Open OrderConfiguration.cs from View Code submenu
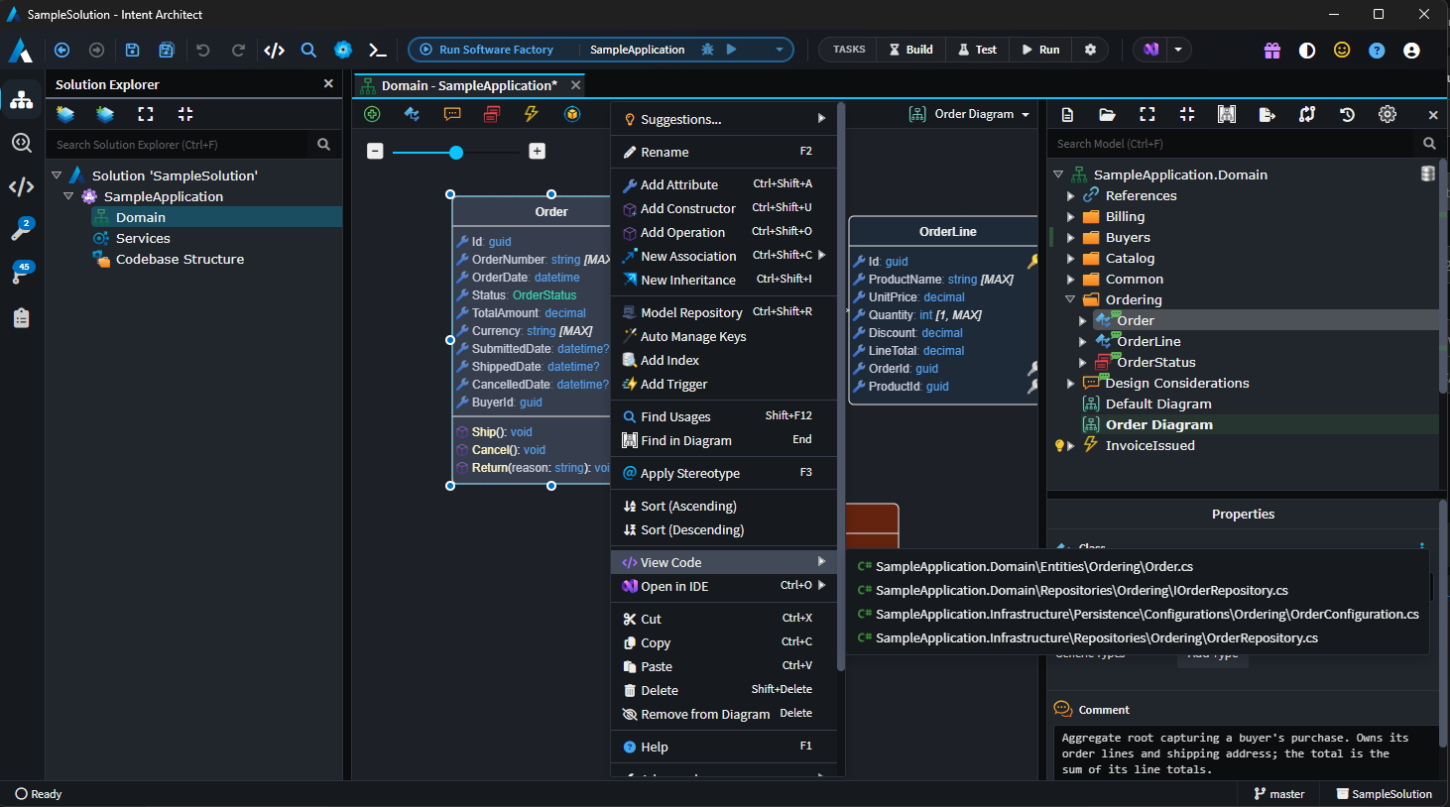Screen dimensions: 1450x807 (x=1138, y=614)
